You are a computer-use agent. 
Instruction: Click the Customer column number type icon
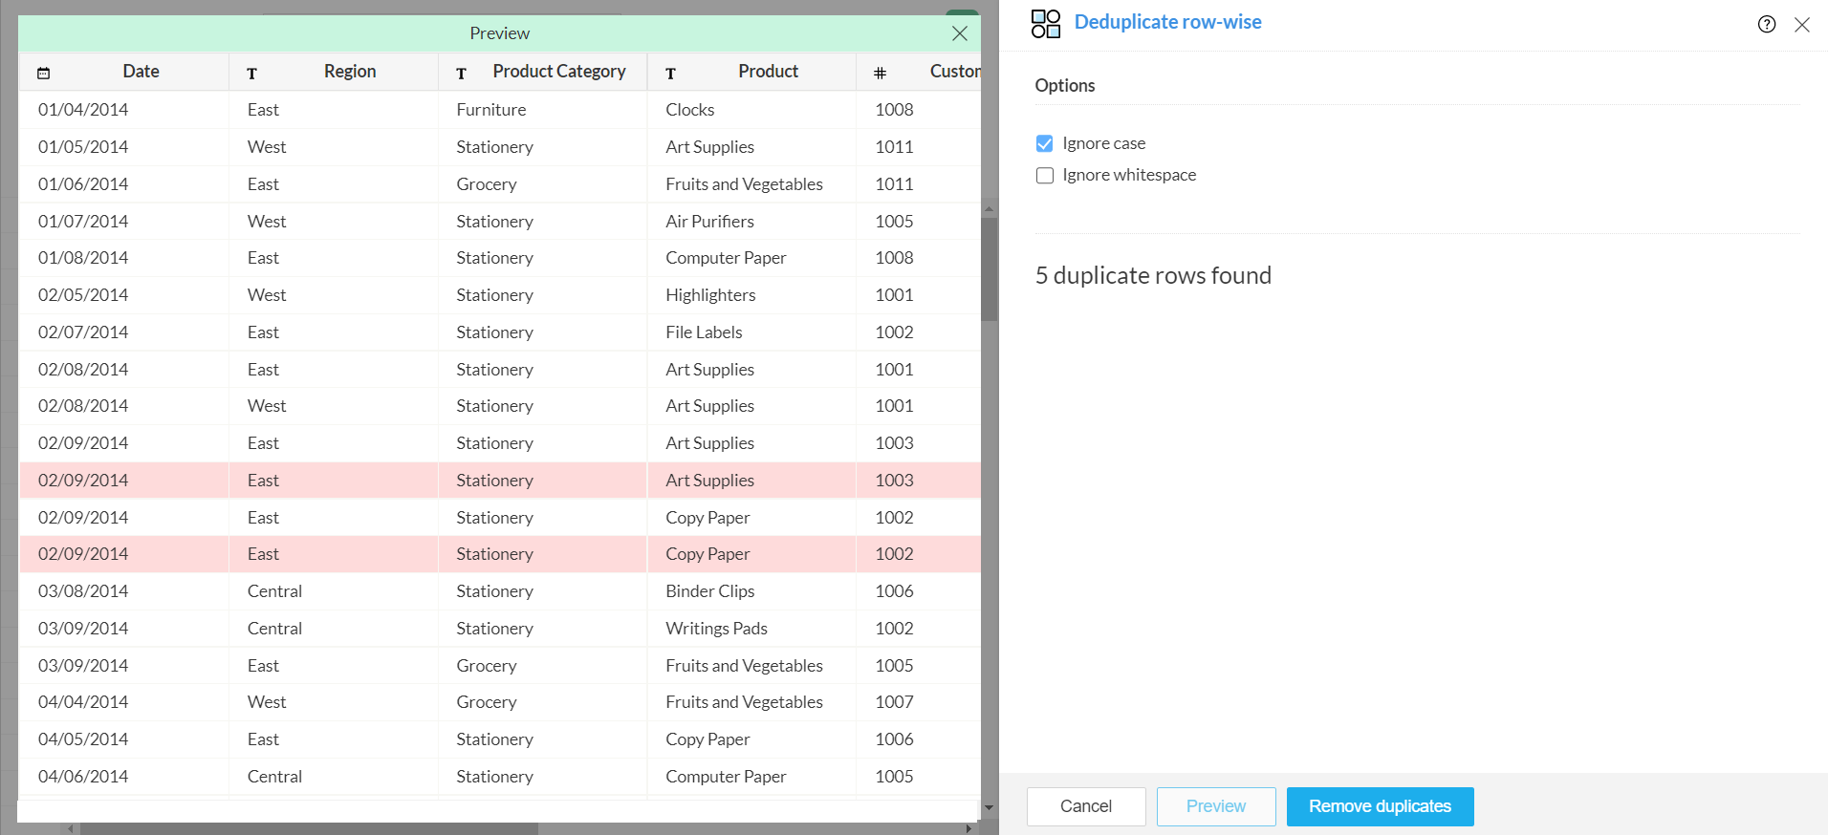tap(881, 74)
